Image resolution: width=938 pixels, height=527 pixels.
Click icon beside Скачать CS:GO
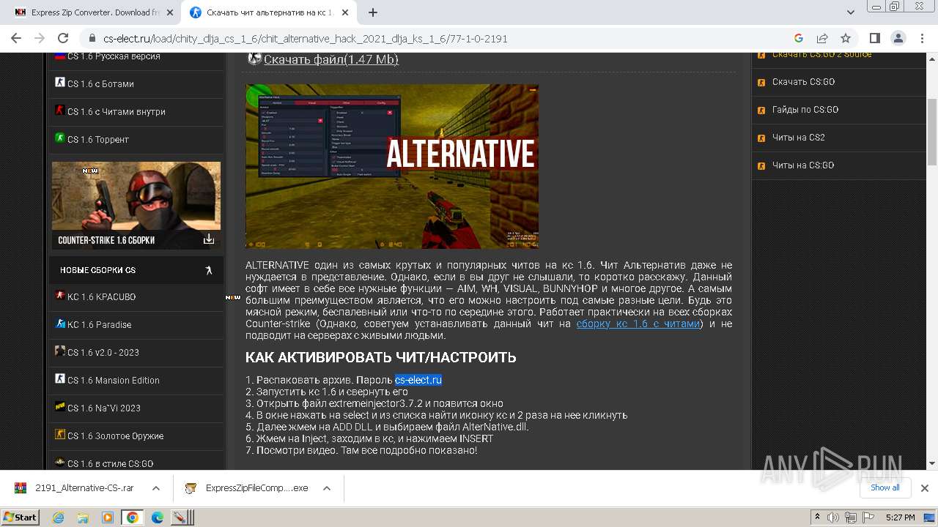click(761, 82)
